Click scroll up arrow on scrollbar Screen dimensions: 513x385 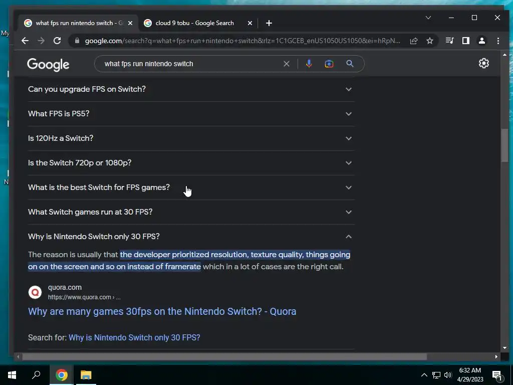click(504, 55)
